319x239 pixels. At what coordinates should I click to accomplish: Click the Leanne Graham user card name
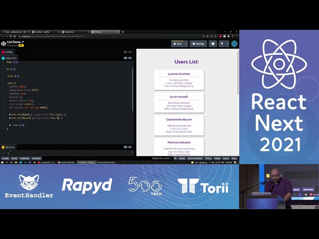(179, 74)
